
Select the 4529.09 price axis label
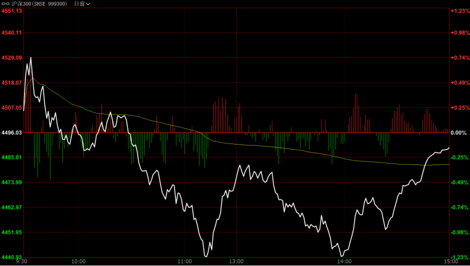pos(12,58)
